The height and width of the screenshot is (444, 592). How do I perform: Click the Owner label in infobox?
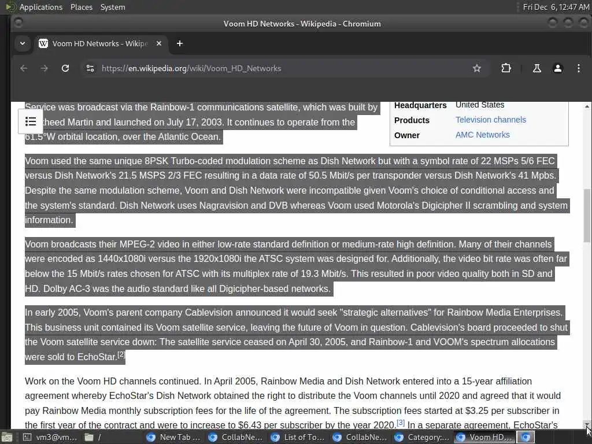[x=406, y=135]
